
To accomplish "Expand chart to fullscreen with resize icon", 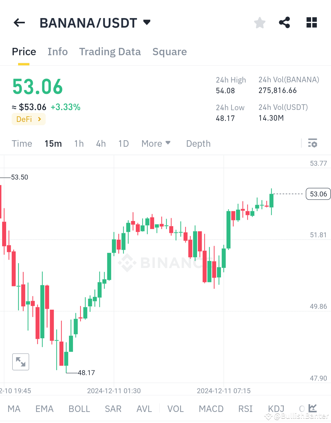I will pos(20,362).
